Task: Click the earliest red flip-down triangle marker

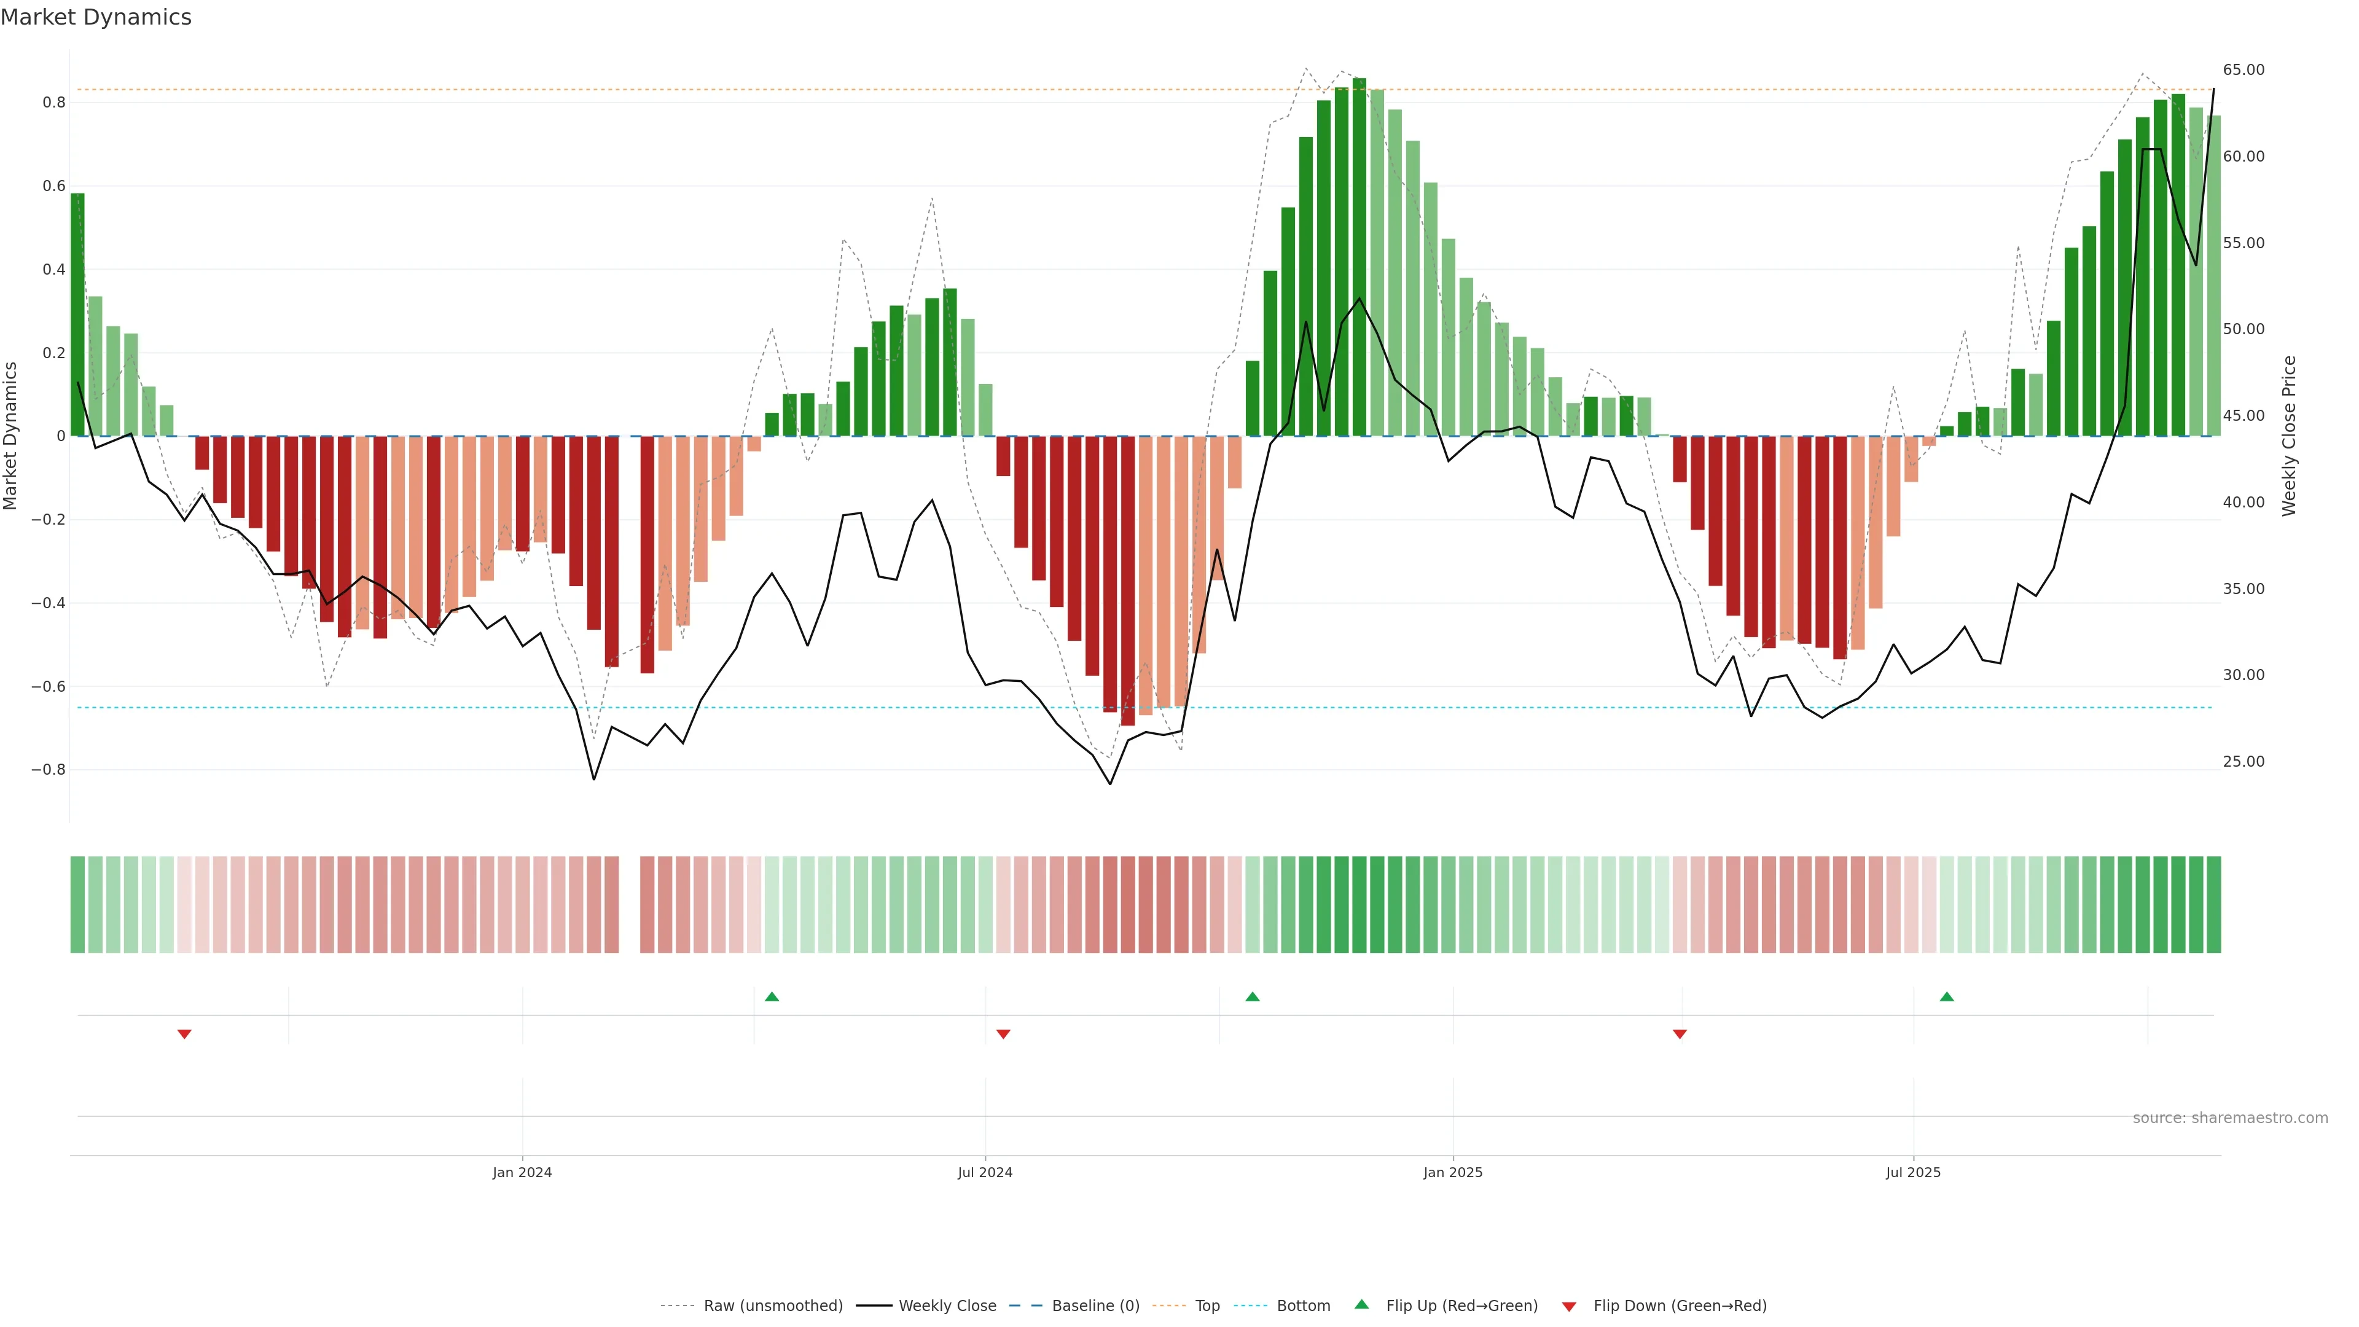Action: pos(184,1034)
